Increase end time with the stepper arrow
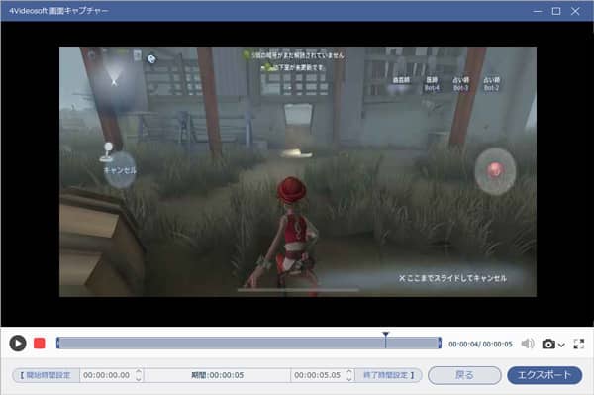This screenshot has width=594, height=395. pyautogui.click(x=349, y=372)
